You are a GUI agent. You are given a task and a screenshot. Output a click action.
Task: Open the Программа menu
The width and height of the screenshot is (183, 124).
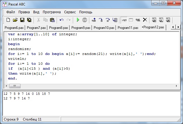52,12
